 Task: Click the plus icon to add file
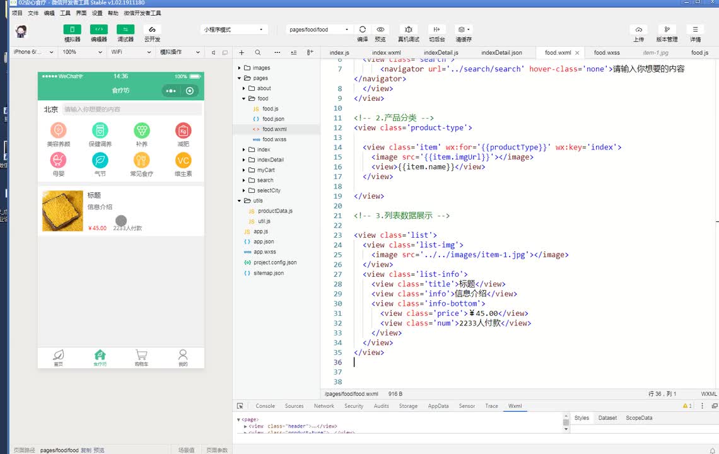[x=242, y=53]
